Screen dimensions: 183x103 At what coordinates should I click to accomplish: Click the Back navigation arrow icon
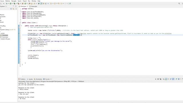click(x=61, y=3)
